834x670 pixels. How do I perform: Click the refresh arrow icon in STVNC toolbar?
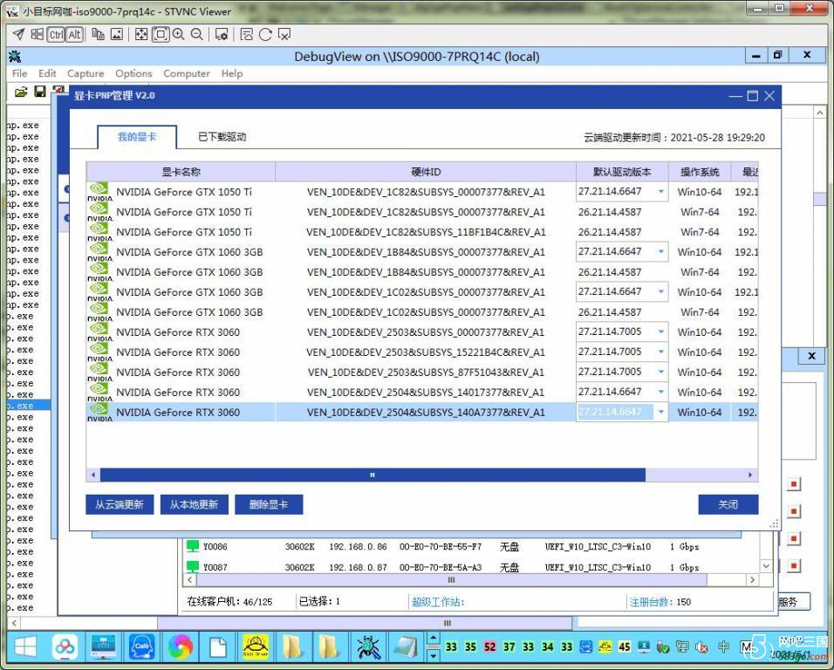click(265, 35)
